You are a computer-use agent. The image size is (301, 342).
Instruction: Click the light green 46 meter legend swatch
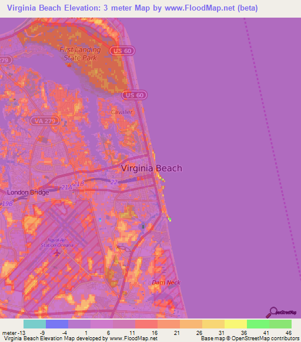(x=280, y=324)
